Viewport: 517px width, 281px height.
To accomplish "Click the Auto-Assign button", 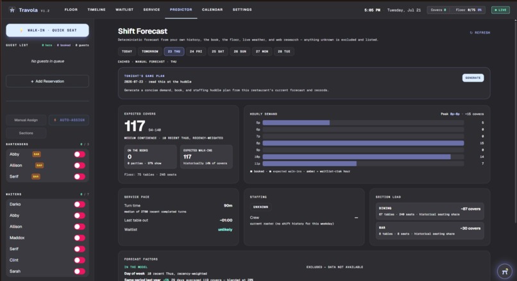I will [x=69, y=120].
